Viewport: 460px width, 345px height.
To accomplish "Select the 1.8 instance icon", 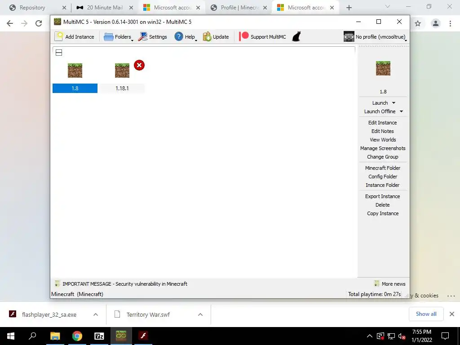I will tap(75, 71).
